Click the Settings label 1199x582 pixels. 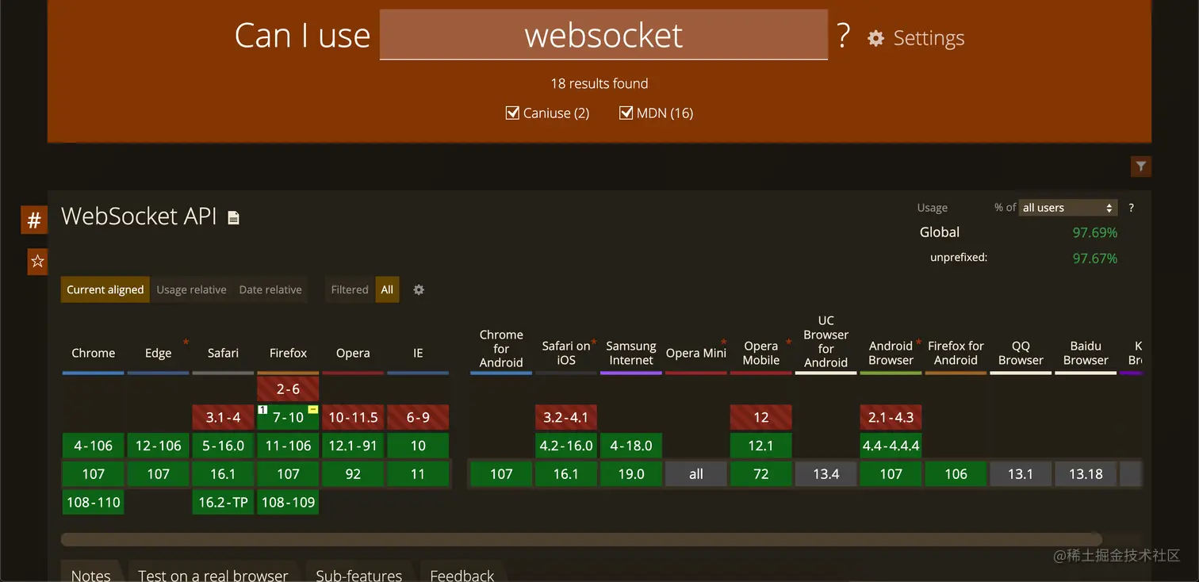929,38
